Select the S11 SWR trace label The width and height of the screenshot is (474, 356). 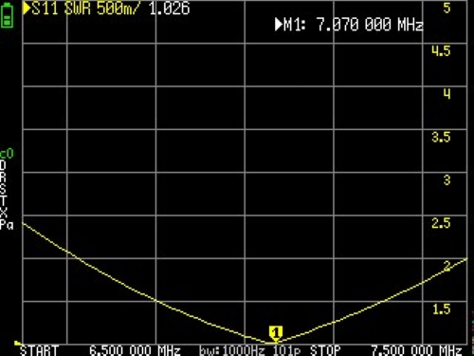pos(61,9)
